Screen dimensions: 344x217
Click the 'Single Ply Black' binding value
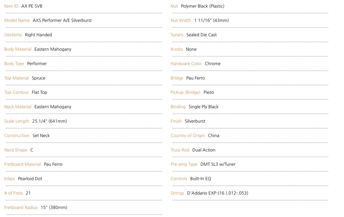point(204,107)
